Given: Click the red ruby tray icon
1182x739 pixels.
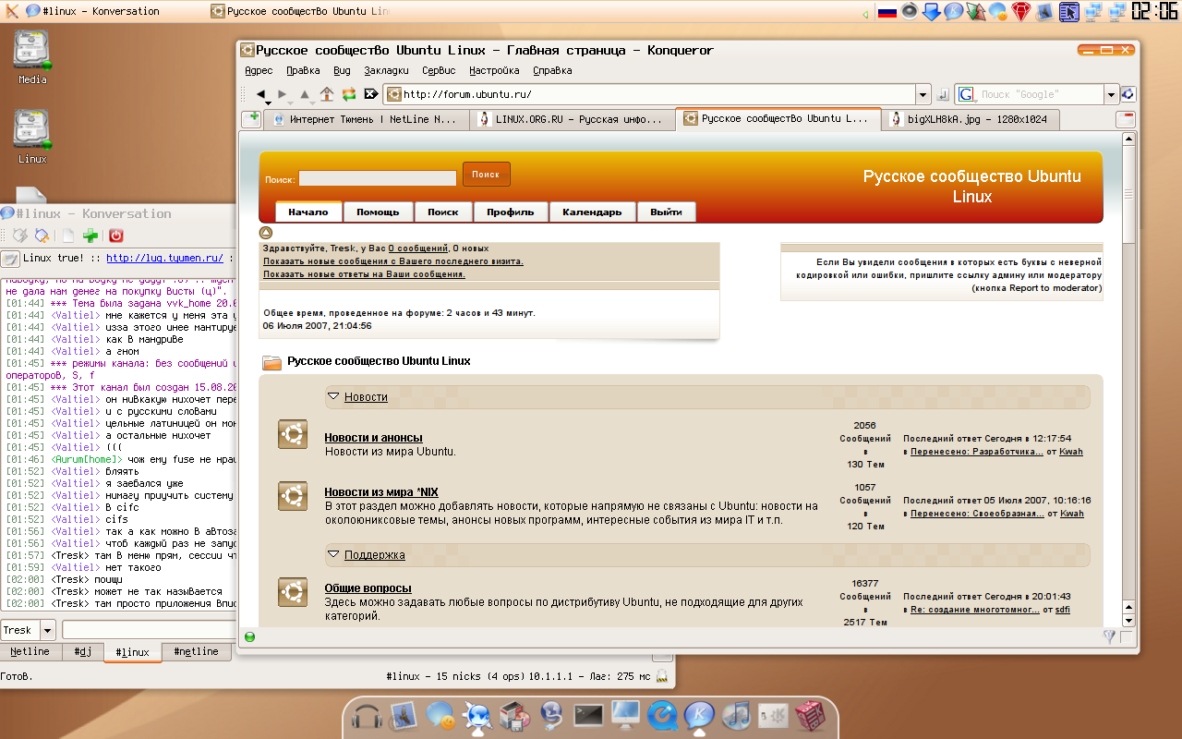Looking at the screenshot, I should [1021, 11].
